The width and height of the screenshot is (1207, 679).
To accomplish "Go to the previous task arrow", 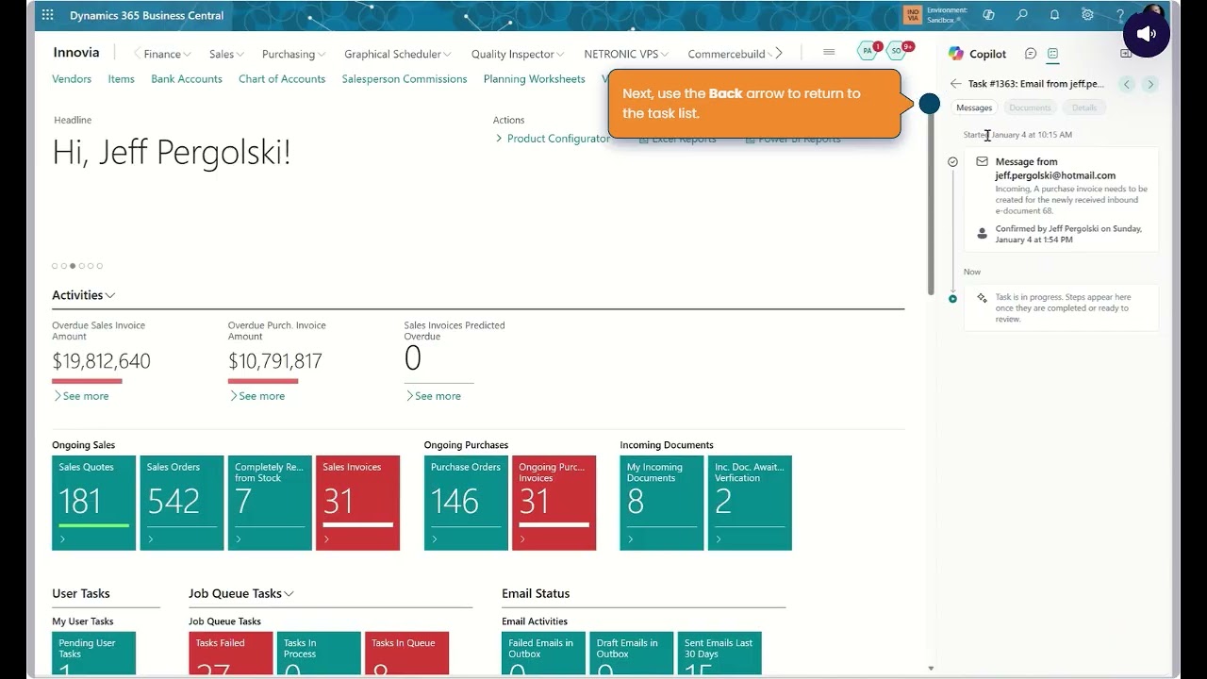I will click(1127, 84).
